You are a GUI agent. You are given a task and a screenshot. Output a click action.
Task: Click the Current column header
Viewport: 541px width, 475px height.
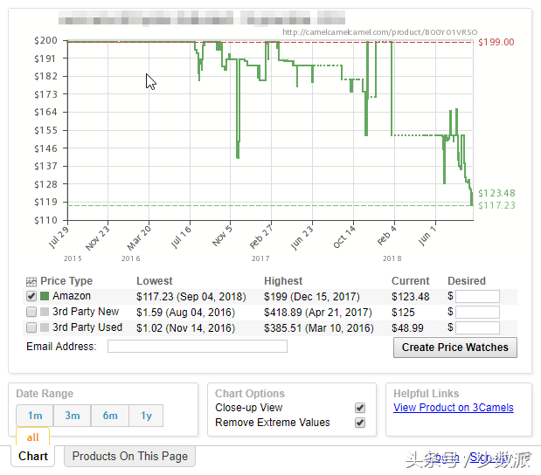[410, 281]
